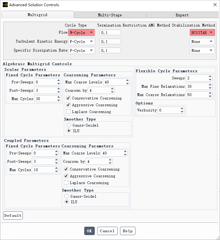The height and width of the screenshot is (240, 220).
Task: Expand Turbulent Kinetic Energy cycle type dropdown
Action: coord(81,41)
